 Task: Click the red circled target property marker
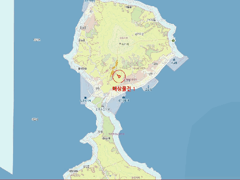119,76
